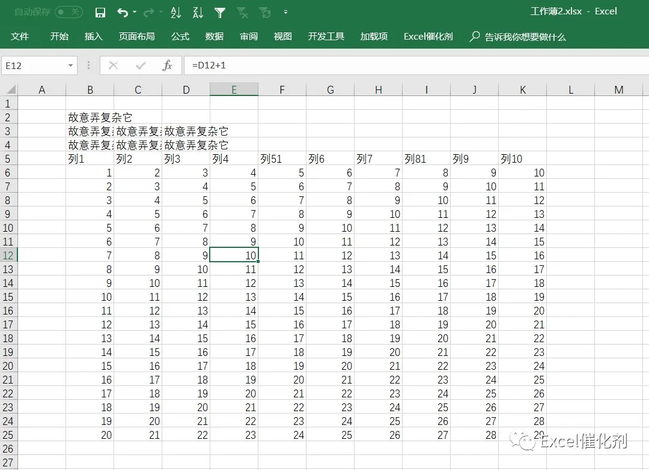649x470 pixels.
Task: Open the 审阅 tab
Action: [249, 37]
